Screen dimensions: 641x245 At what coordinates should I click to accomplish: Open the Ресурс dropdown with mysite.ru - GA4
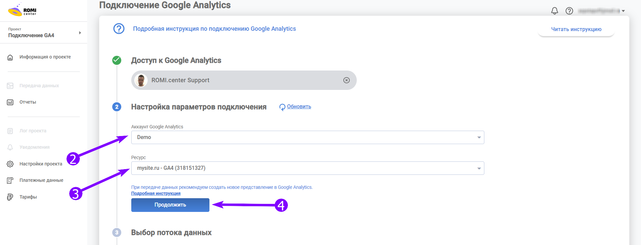(x=308, y=168)
